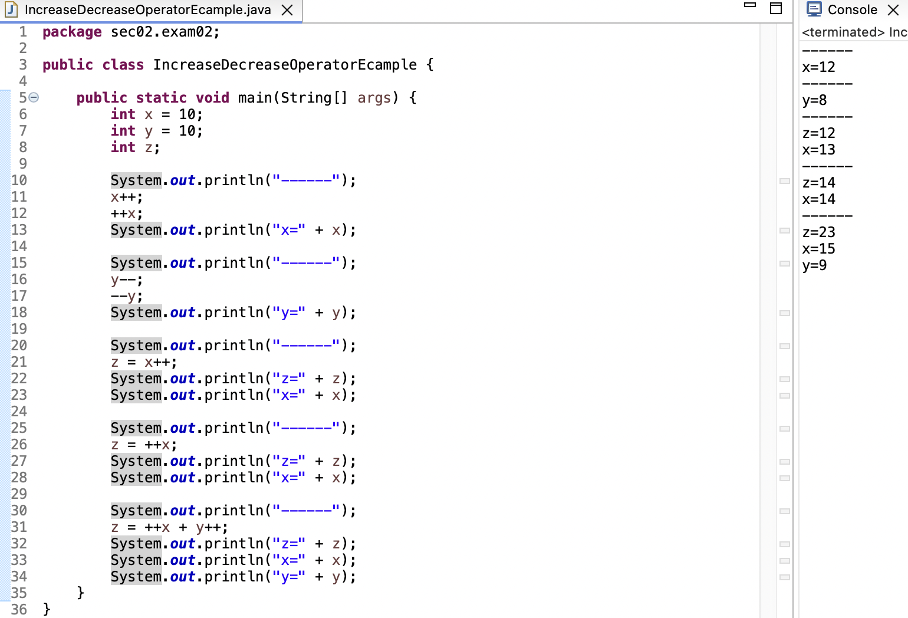The height and width of the screenshot is (618, 908).
Task: Click overview ruler marker for line 13
Action: [x=785, y=231]
